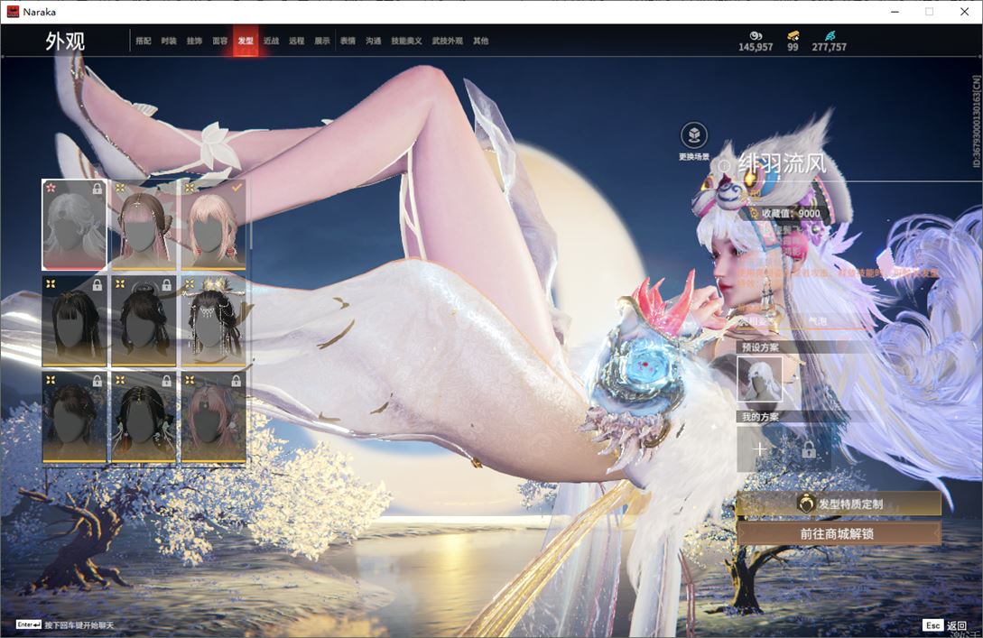Close the Naraka window
The height and width of the screenshot is (638, 983).
(x=964, y=12)
